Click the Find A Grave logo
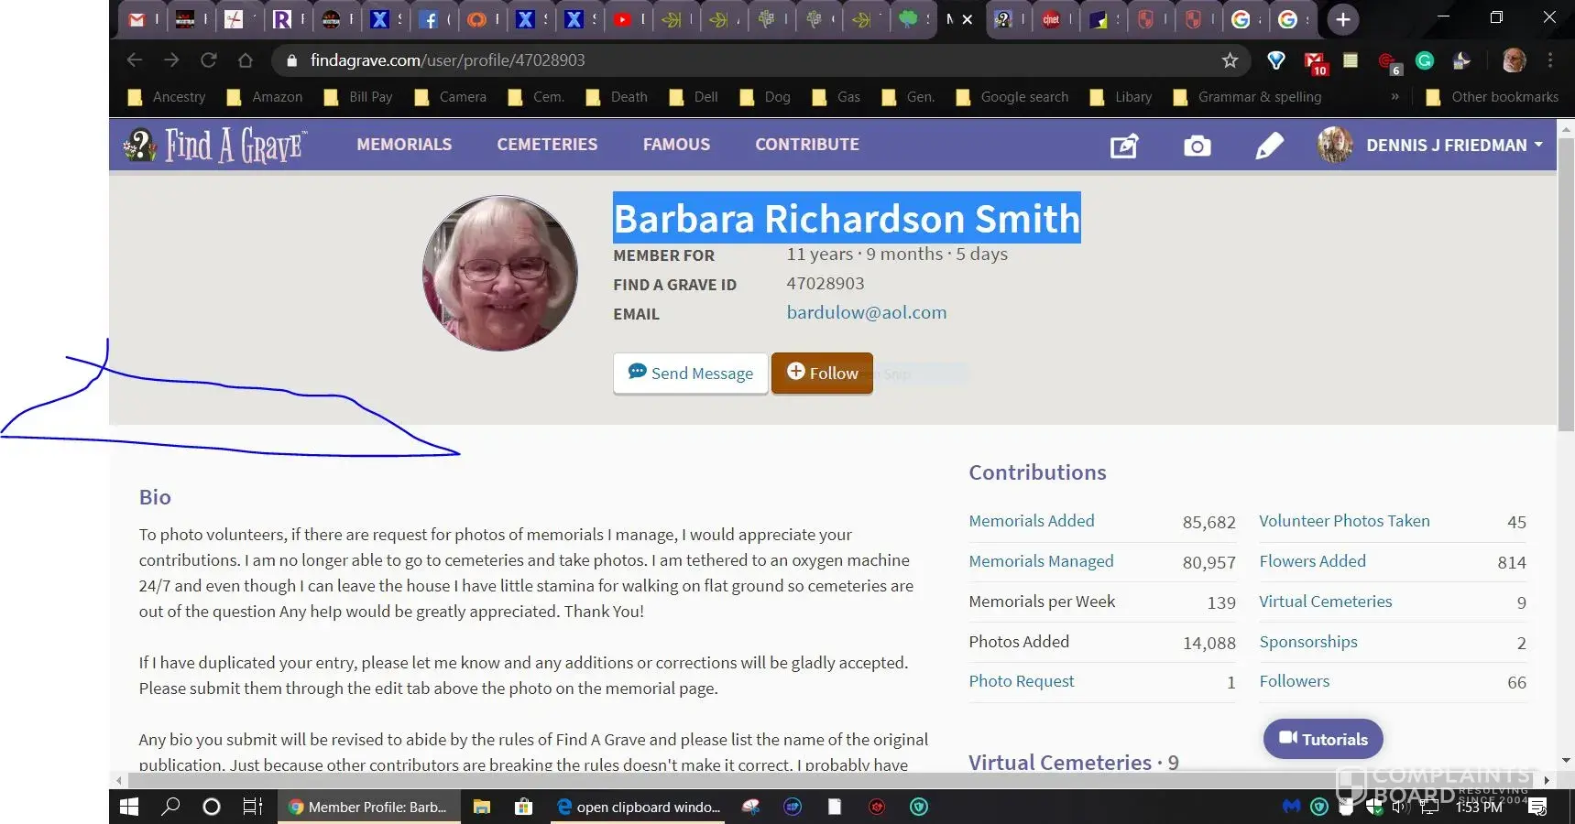Image resolution: width=1575 pixels, height=824 pixels. click(215, 145)
